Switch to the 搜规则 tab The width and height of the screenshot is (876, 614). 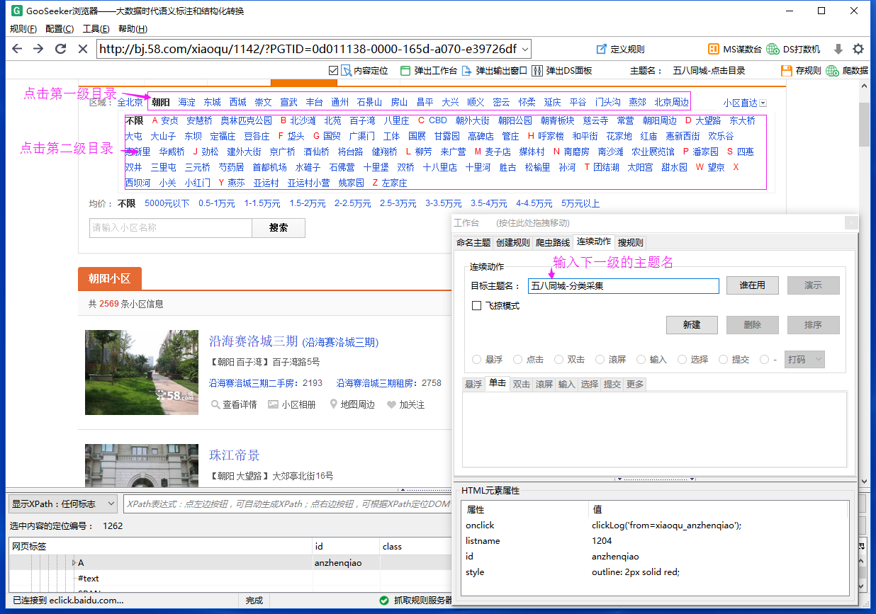click(631, 242)
